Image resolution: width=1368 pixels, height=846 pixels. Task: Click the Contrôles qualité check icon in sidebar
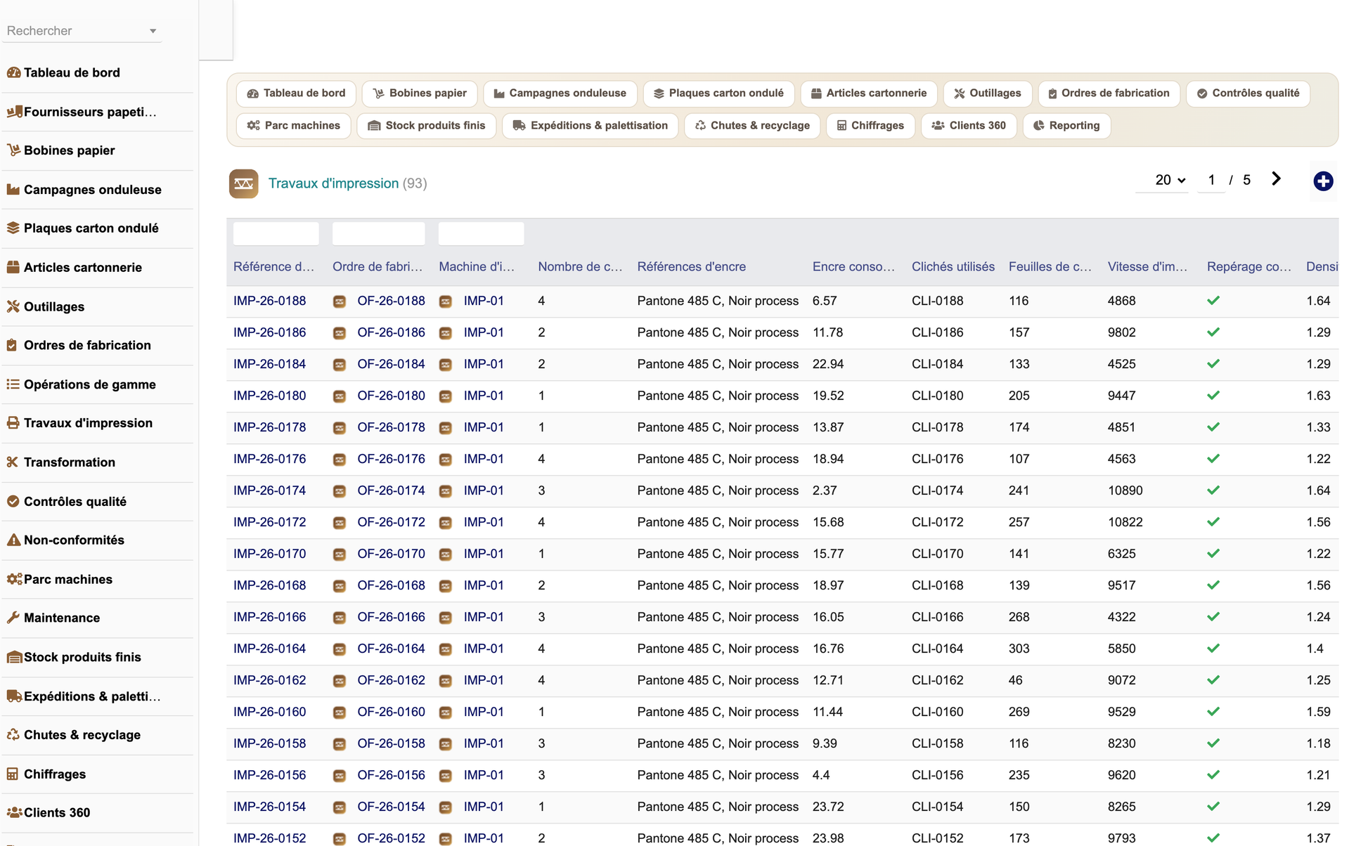13,502
